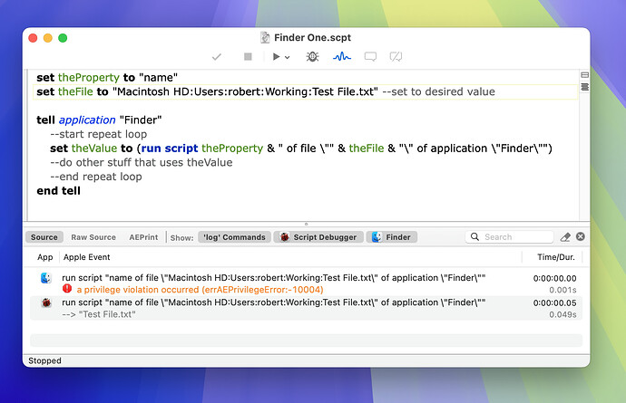Switch to the AEPrint tab

click(143, 237)
